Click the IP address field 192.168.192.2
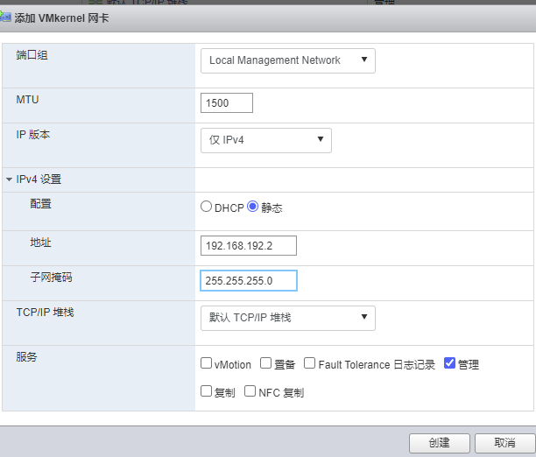Image resolution: width=536 pixels, height=457 pixels. pyautogui.click(x=248, y=246)
